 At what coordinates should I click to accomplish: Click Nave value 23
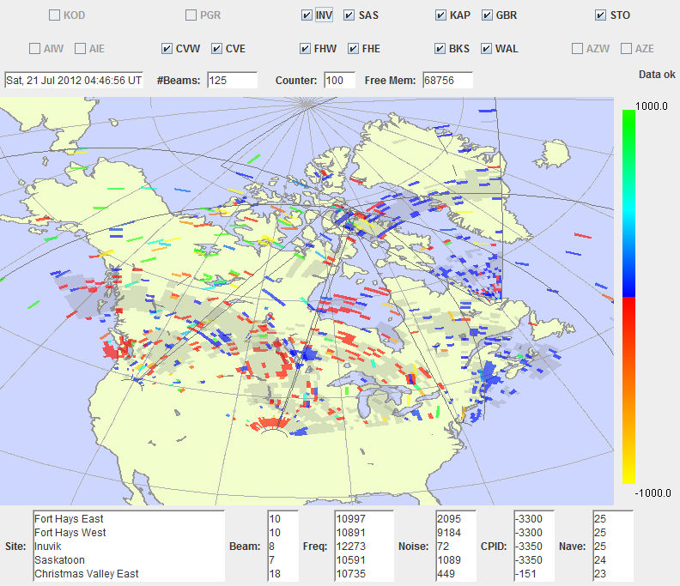[600, 574]
